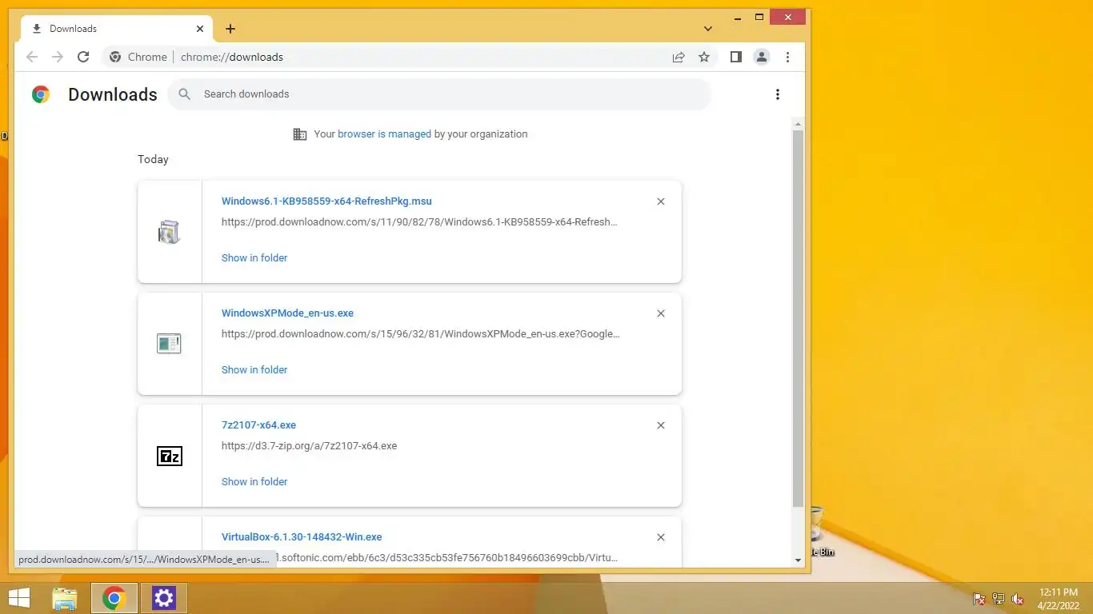Open Chrome's three-dot main menu
This screenshot has height=614, width=1093.
787,57
